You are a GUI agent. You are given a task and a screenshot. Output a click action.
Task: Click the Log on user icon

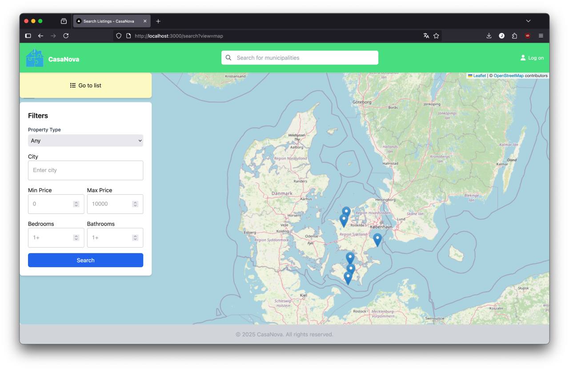[523, 58]
